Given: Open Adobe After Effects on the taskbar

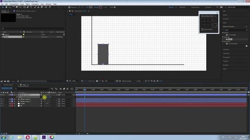Looking at the screenshot, I should [x=44, y=137].
